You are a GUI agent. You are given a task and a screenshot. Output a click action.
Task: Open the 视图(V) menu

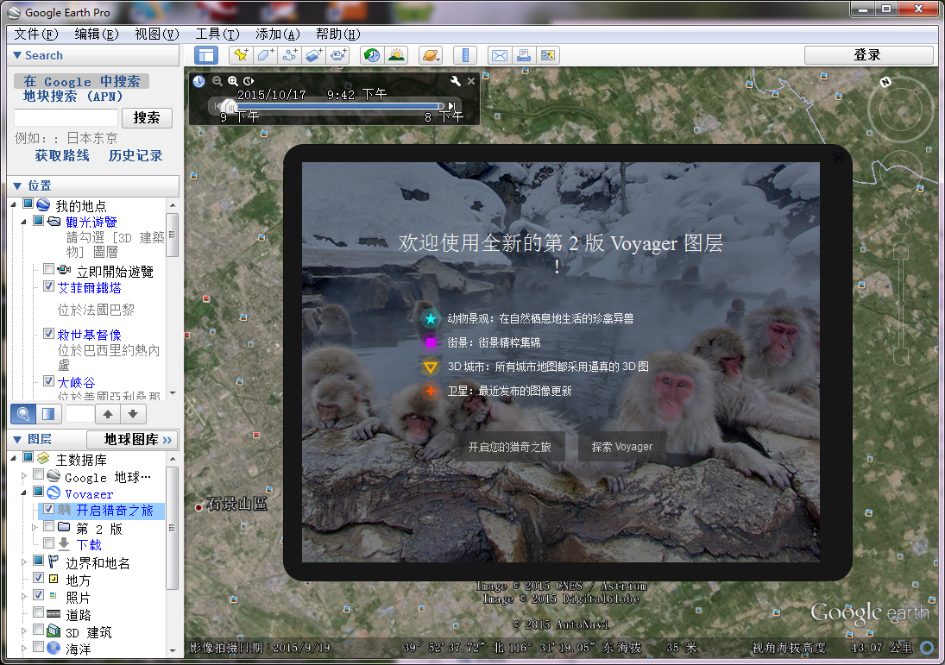point(157,35)
